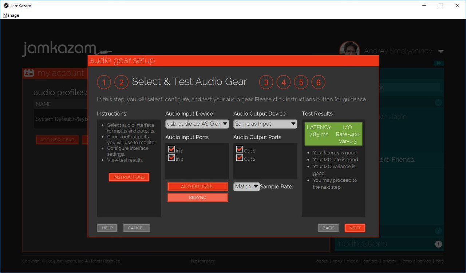Open the notifications panel header

pos(389,244)
